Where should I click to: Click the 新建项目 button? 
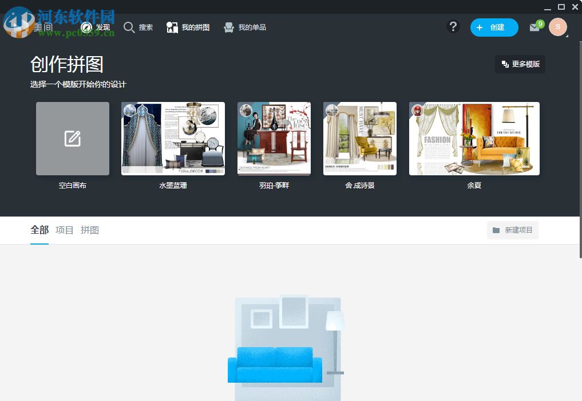pyautogui.click(x=513, y=230)
